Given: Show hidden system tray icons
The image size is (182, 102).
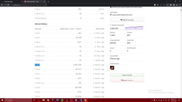Looking at the screenshot, I should (x=152, y=100).
